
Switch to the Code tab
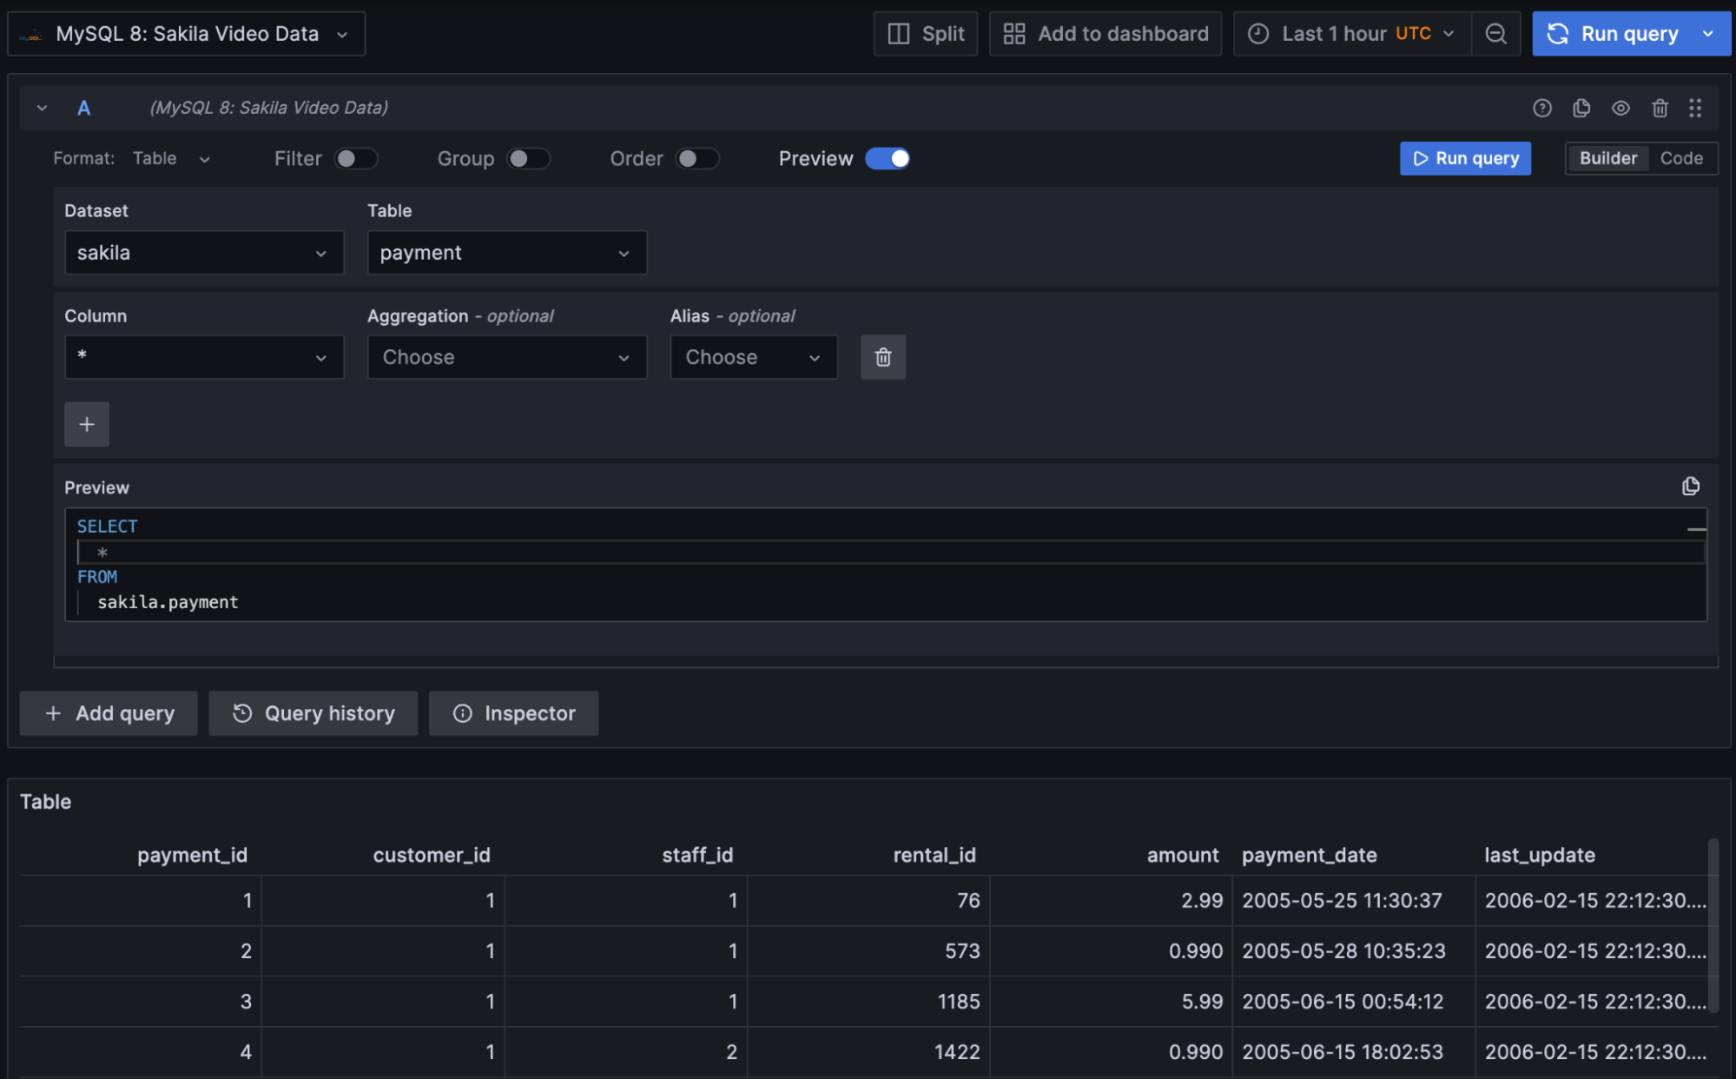pos(1681,158)
